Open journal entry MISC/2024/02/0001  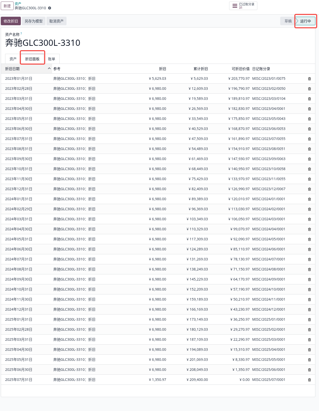(x=269, y=209)
